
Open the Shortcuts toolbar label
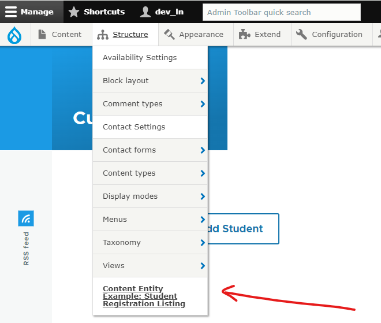104,12
